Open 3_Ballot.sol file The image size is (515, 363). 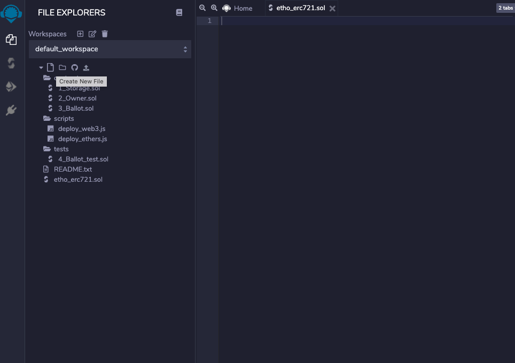click(76, 108)
